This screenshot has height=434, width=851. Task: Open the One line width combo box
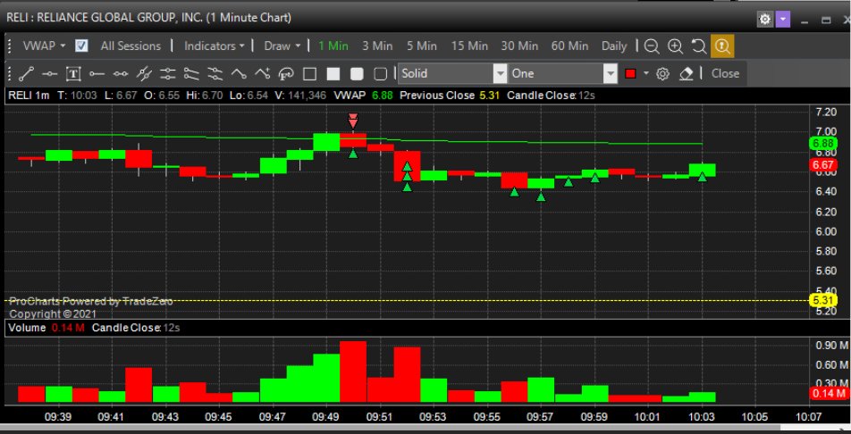(x=563, y=73)
